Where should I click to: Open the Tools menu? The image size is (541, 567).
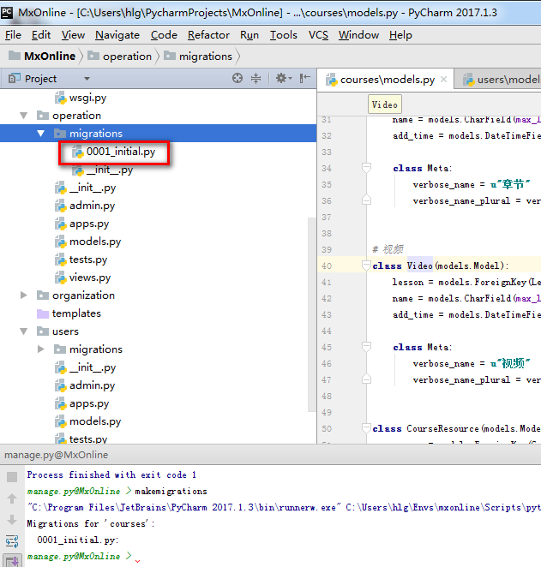(283, 35)
